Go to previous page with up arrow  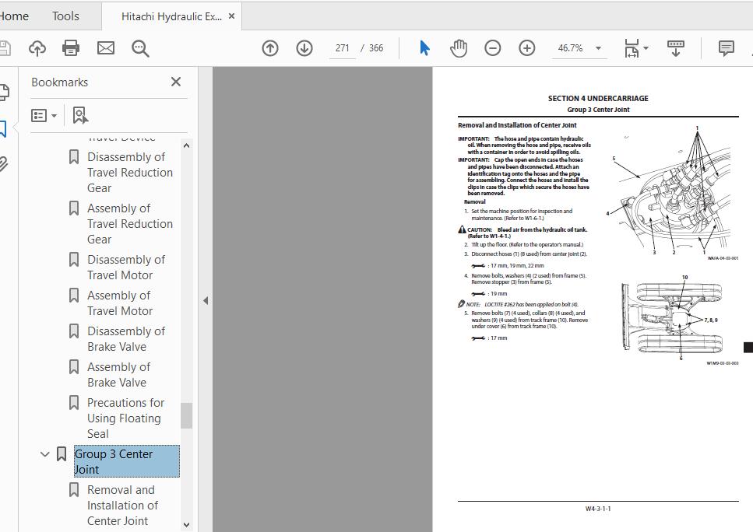coord(270,48)
